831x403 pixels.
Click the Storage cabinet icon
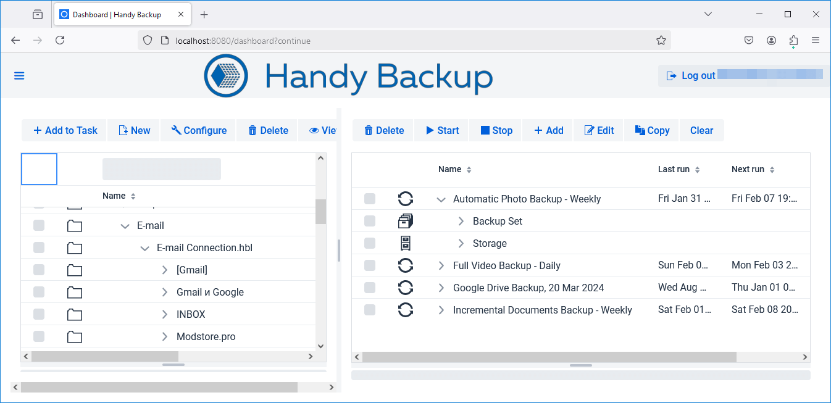click(406, 243)
